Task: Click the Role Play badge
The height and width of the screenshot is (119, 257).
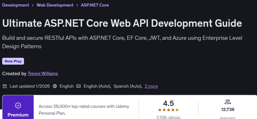Action: click(13, 61)
